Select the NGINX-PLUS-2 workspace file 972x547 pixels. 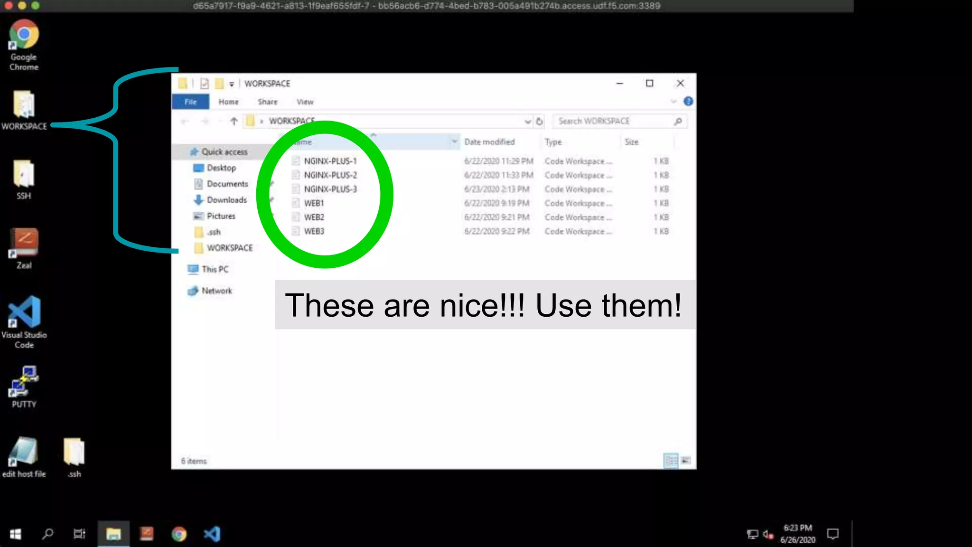[x=330, y=175]
